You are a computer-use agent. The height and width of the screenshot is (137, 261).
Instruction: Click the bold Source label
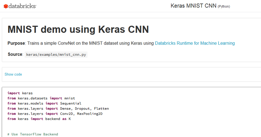pyautogui.click(x=15, y=54)
